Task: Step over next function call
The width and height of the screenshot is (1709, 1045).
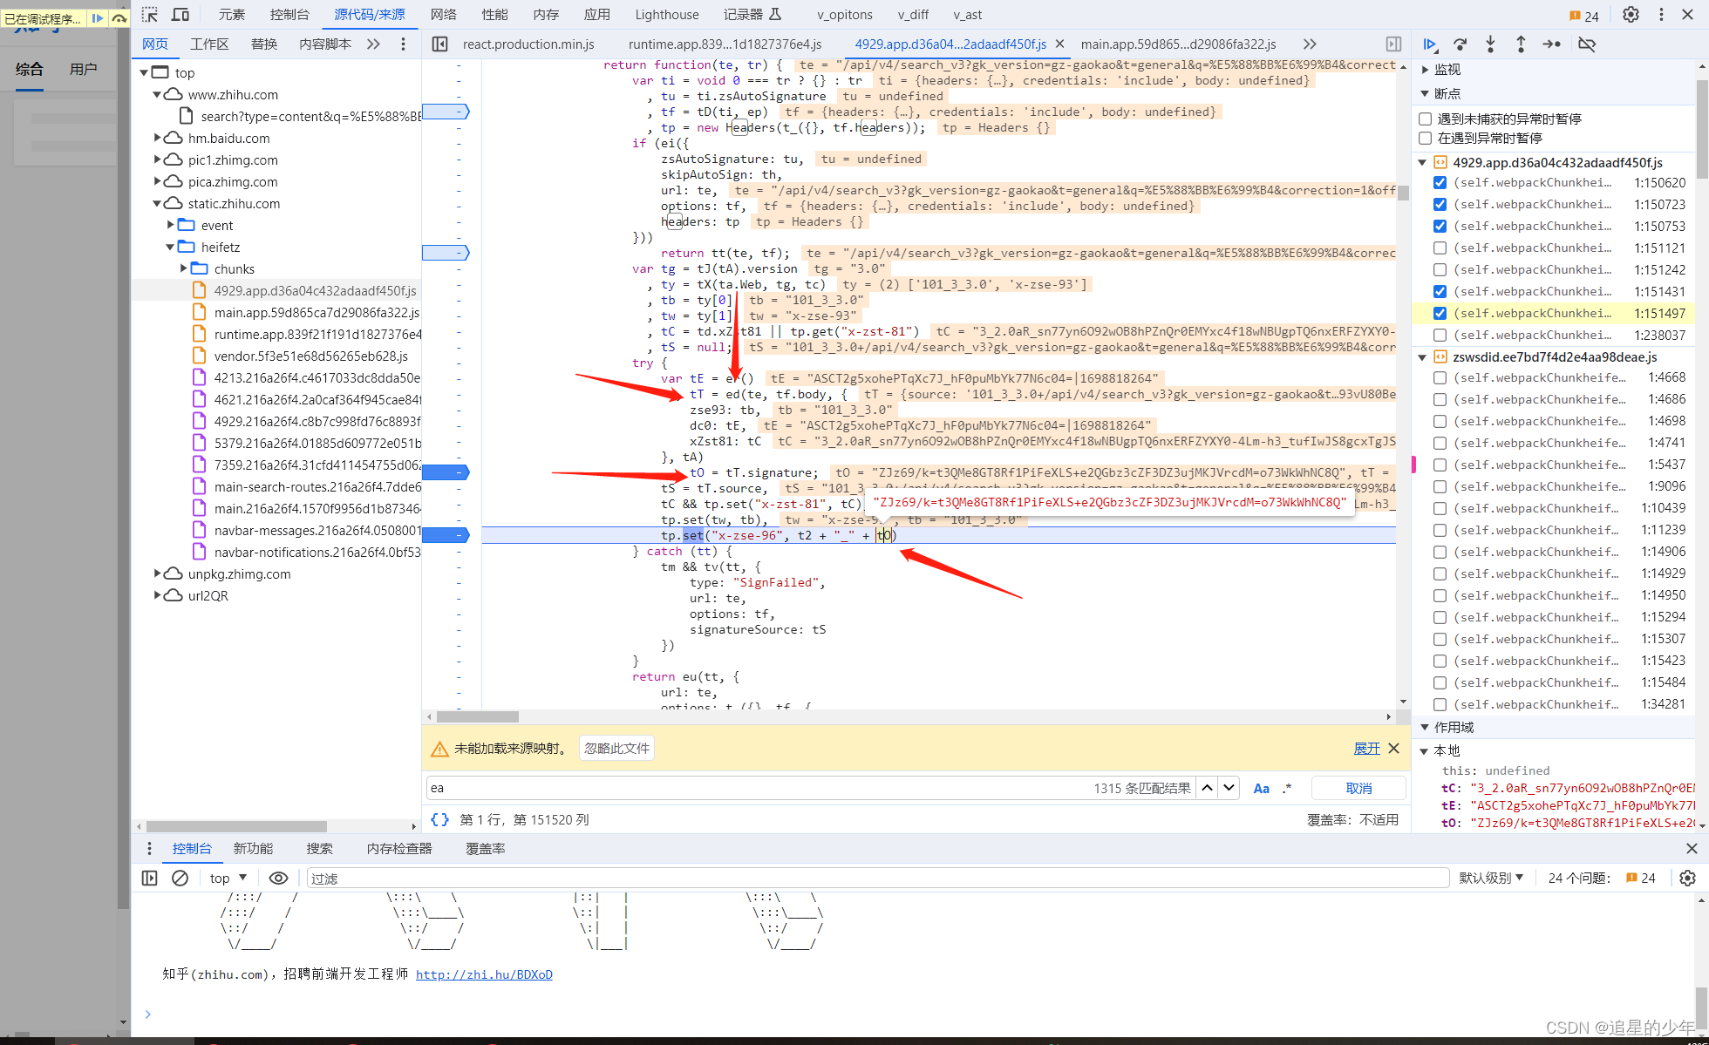Action: pyautogui.click(x=1460, y=44)
